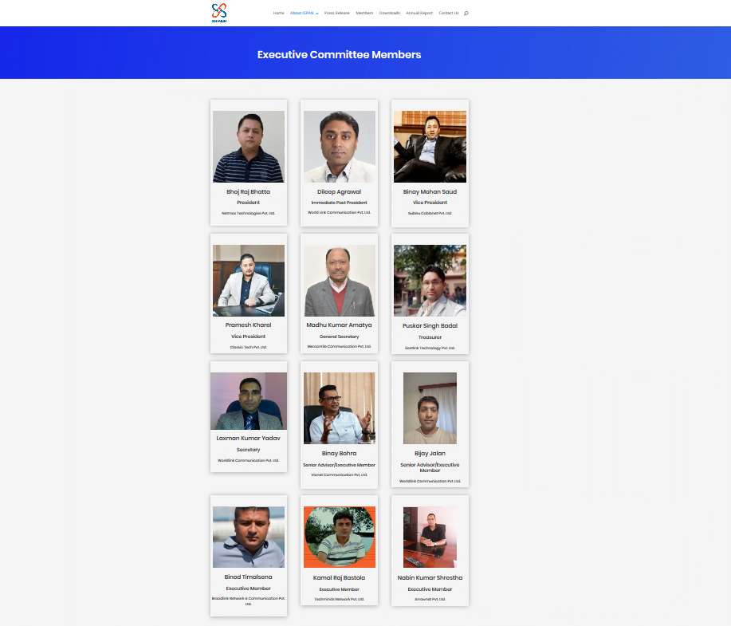Screen dimensions: 731x626
Task: Select Dileep Agrawal's profile photo
Action: pos(339,147)
